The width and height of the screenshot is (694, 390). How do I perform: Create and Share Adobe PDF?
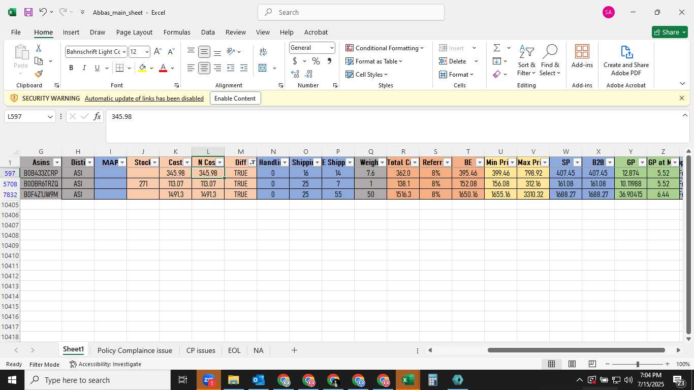click(x=626, y=60)
